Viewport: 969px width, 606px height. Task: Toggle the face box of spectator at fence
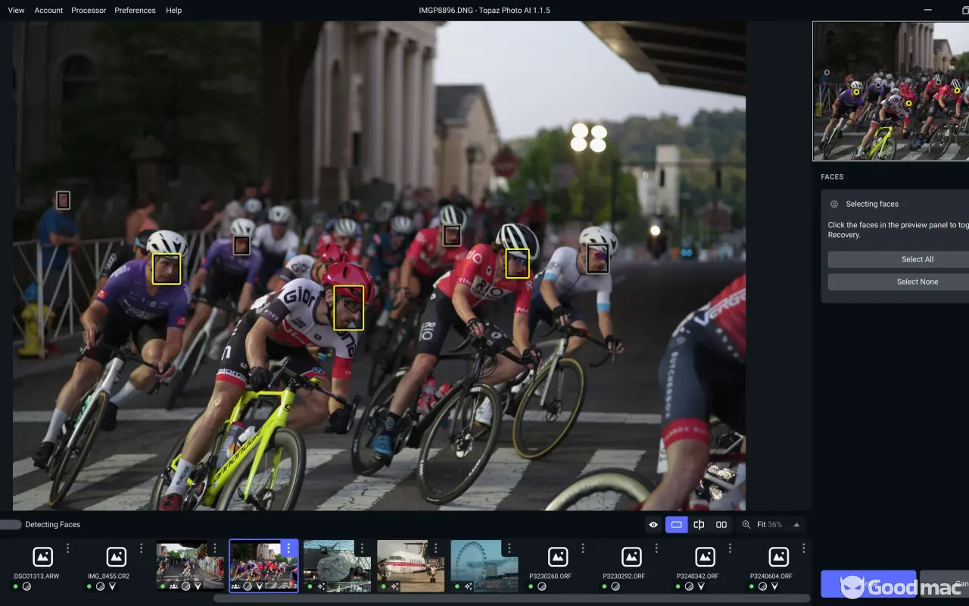pyautogui.click(x=63, y=200)
